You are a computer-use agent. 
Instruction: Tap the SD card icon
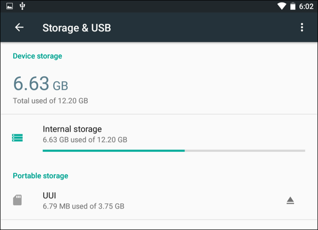click(17, 200)
